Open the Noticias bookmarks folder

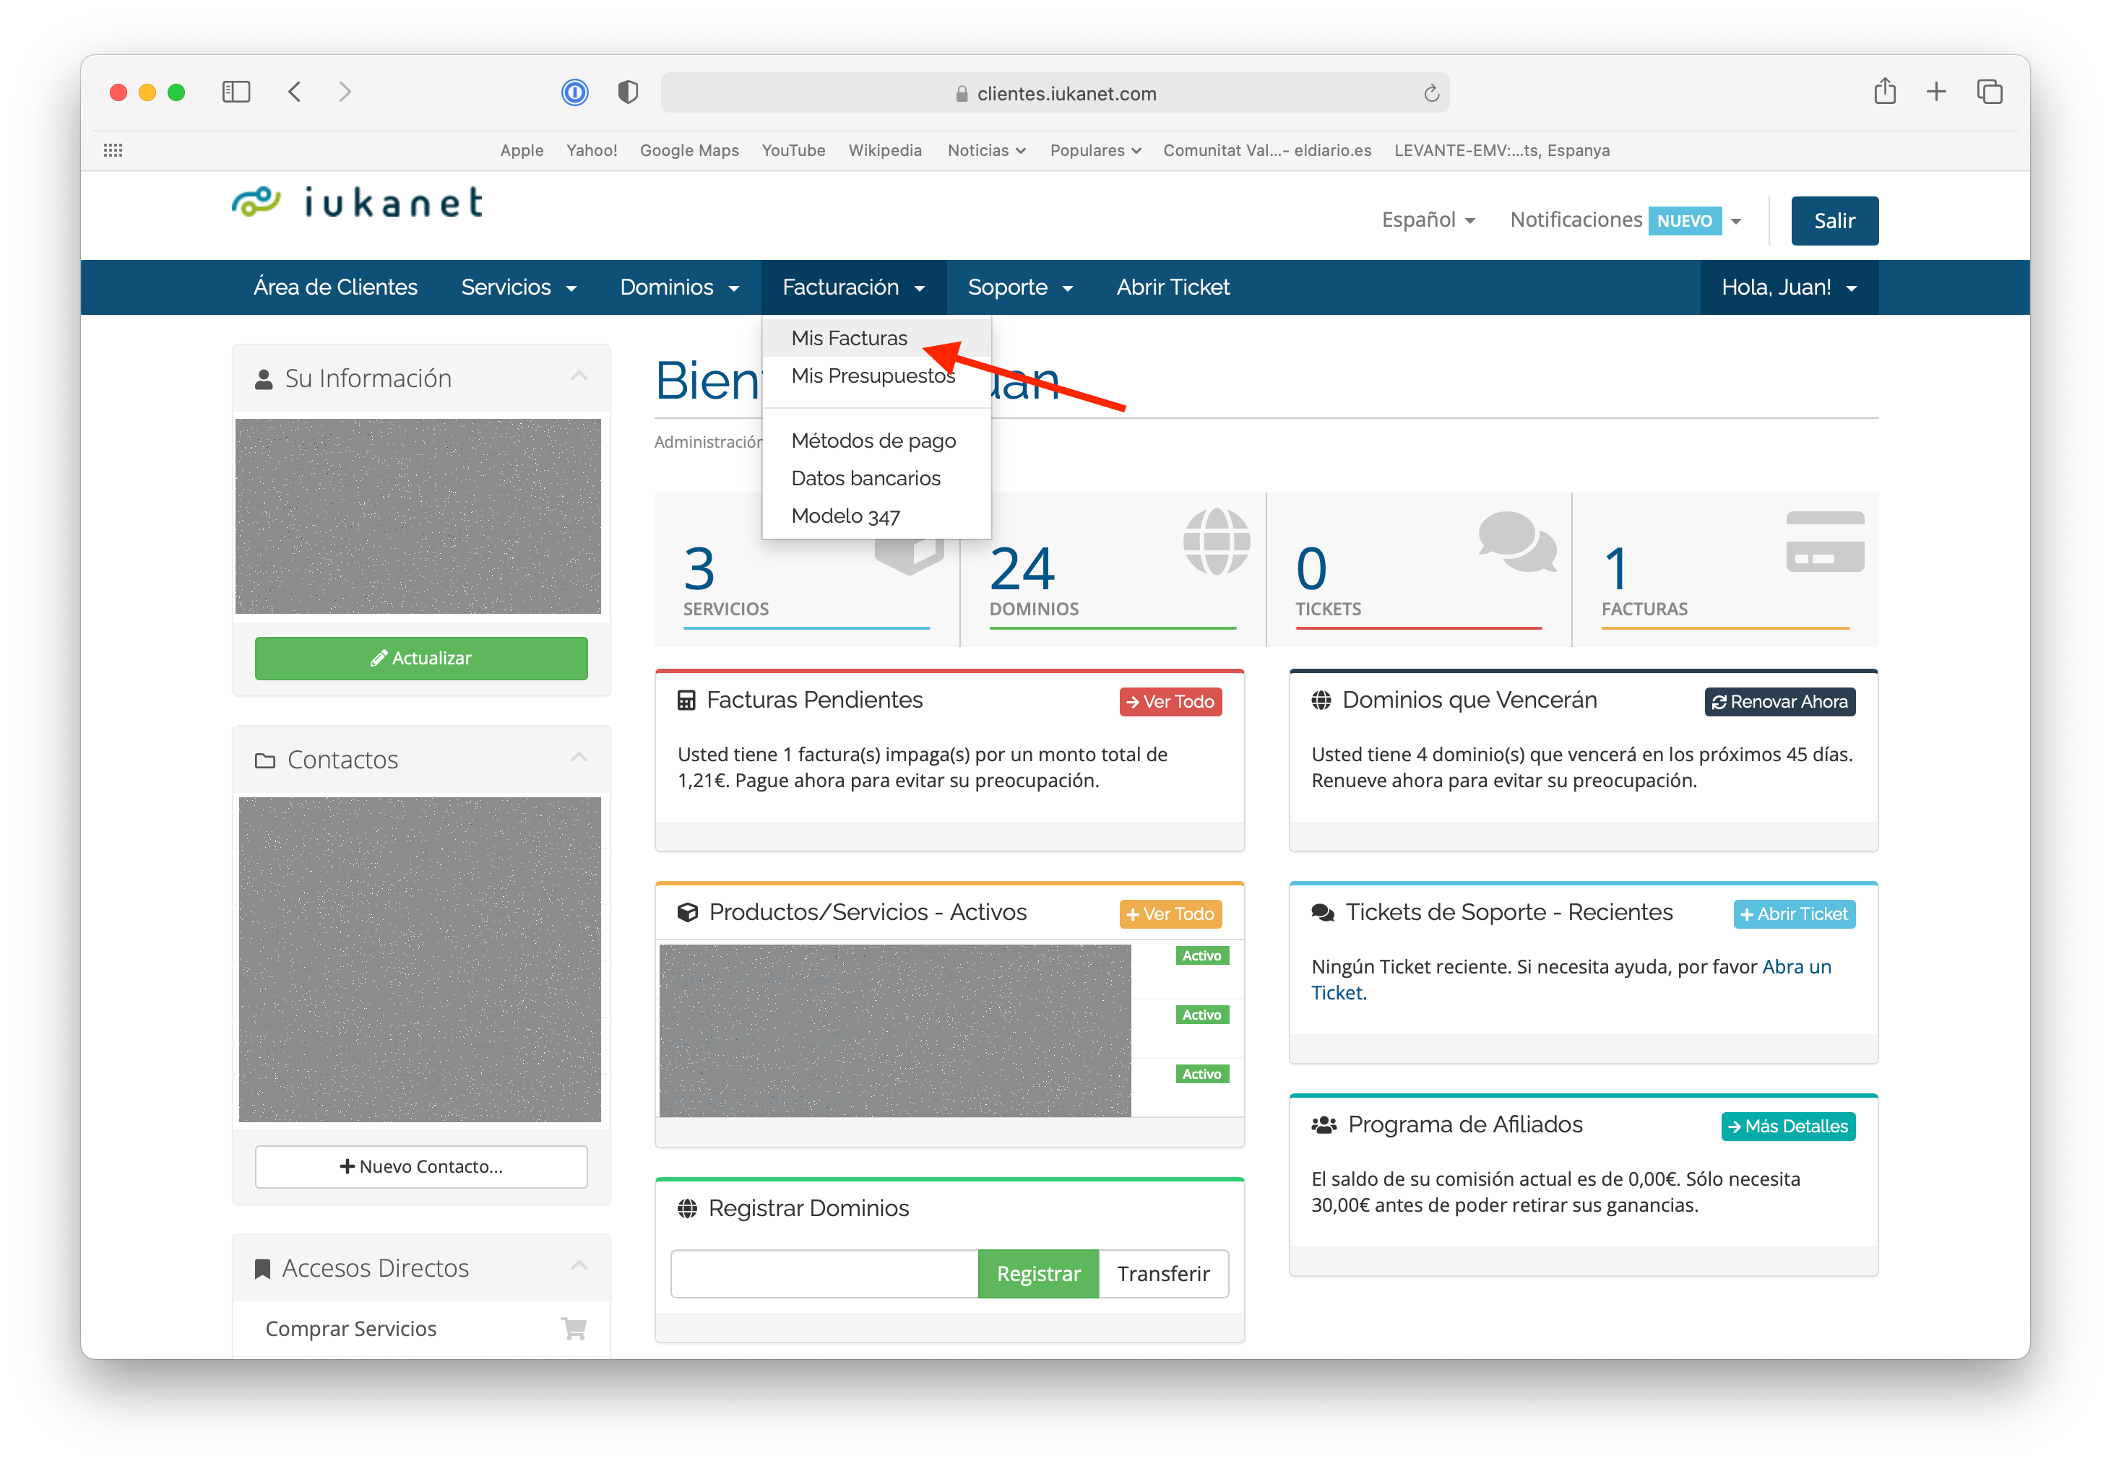point(987,149)
